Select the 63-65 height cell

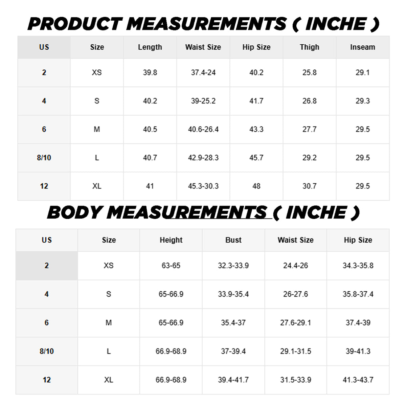[x=171, y=266]
